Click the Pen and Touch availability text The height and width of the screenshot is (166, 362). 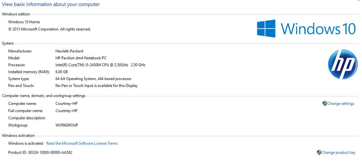point(96,86)
